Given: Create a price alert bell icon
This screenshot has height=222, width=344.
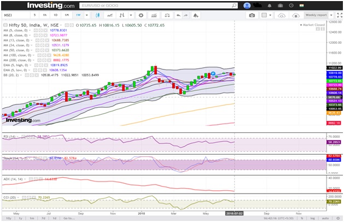Looking at the screenshot, I should coord(195,15).
